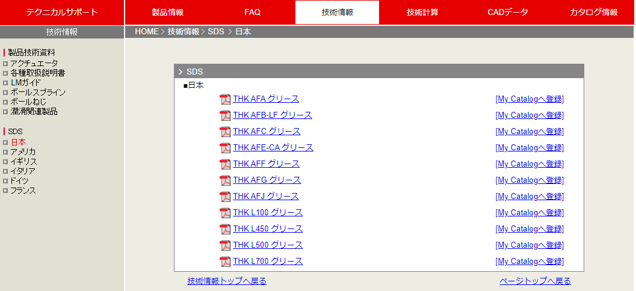Register THK AFE-CA to My Catalog
636x291 pixels.
click(529, 147)
